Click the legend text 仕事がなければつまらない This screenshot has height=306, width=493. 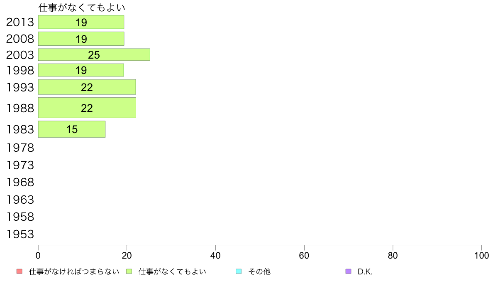point(74,271)
